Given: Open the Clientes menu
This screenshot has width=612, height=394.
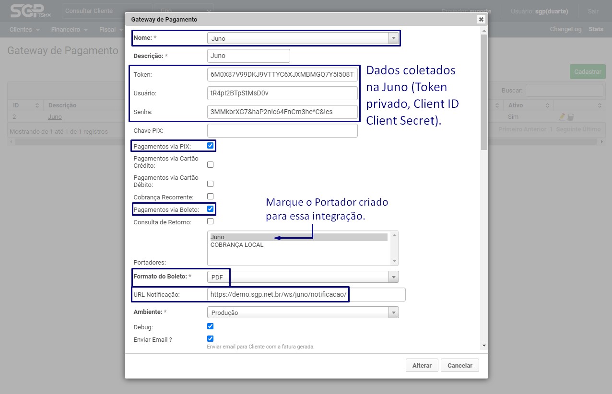Looking at the screenshot, I should click(x=24, y=30).
